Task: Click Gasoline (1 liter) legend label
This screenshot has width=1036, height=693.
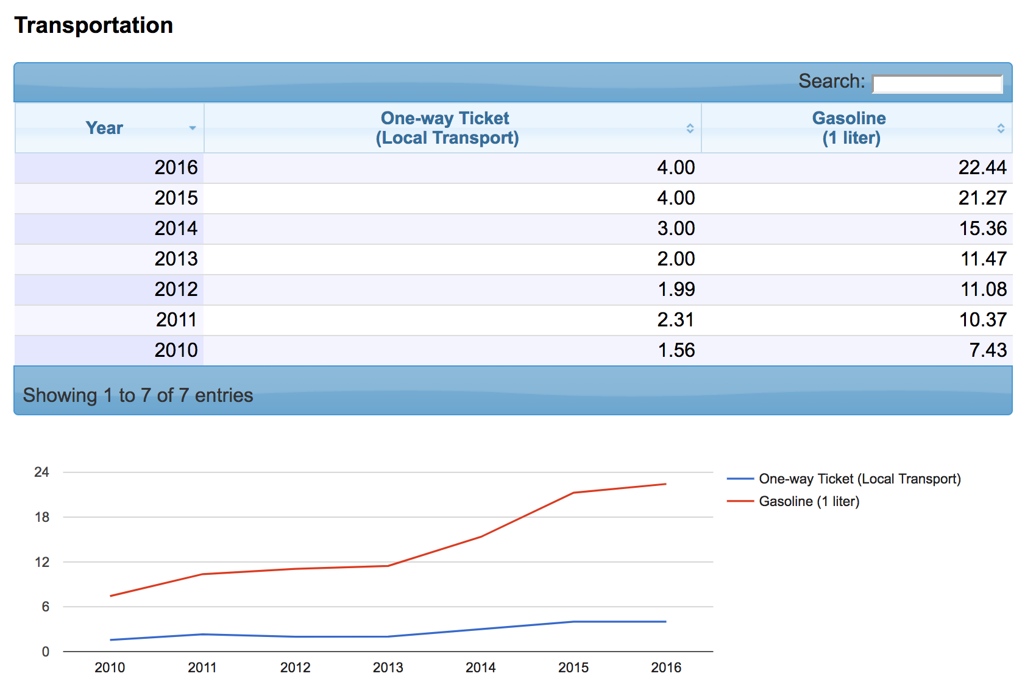Action: (x=809, y=502)
